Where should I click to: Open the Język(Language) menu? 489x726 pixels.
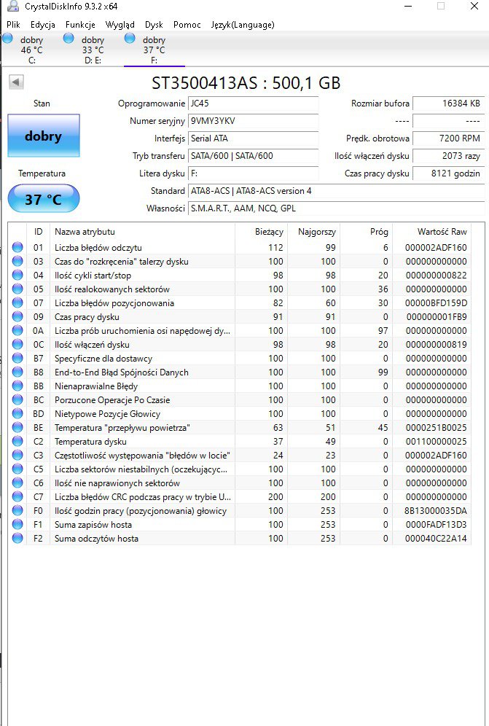pyautogui.click(x=243, y=25)
